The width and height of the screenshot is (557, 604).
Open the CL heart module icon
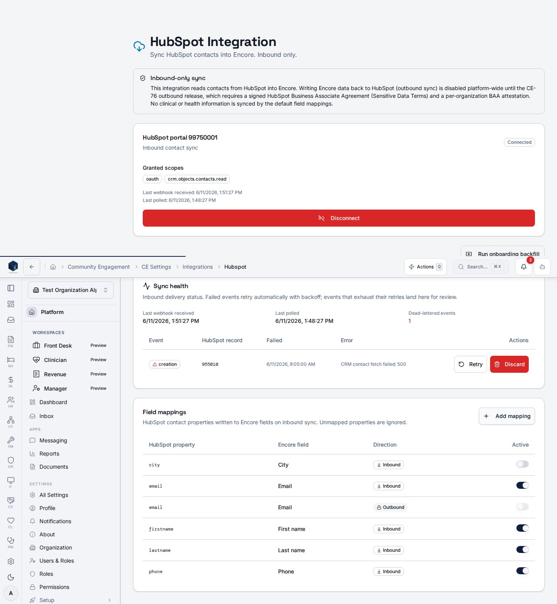[x=11, y=522]
